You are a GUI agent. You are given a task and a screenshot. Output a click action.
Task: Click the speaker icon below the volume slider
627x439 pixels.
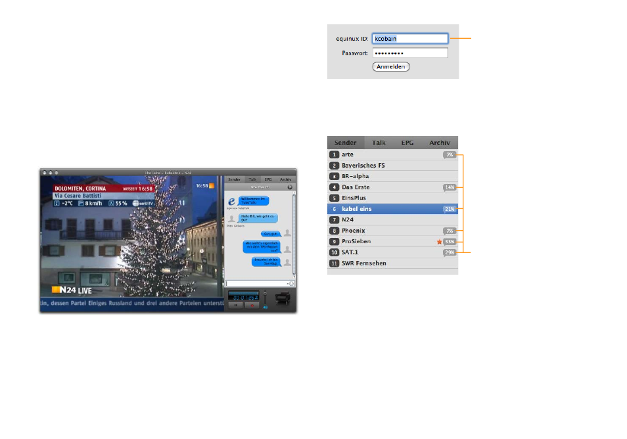click(266, 308)
